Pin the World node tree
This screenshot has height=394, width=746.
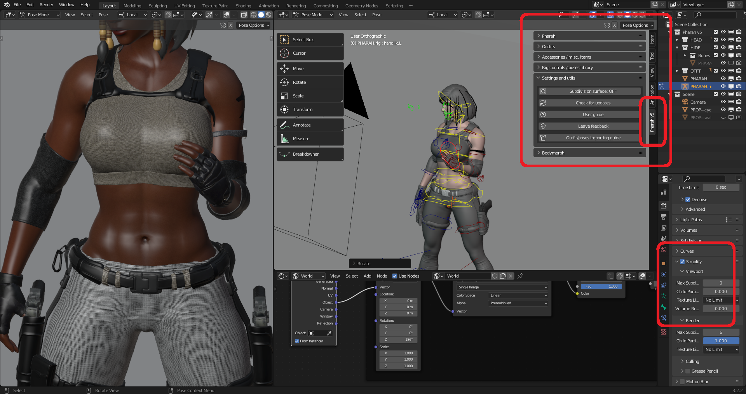[520, 276]
